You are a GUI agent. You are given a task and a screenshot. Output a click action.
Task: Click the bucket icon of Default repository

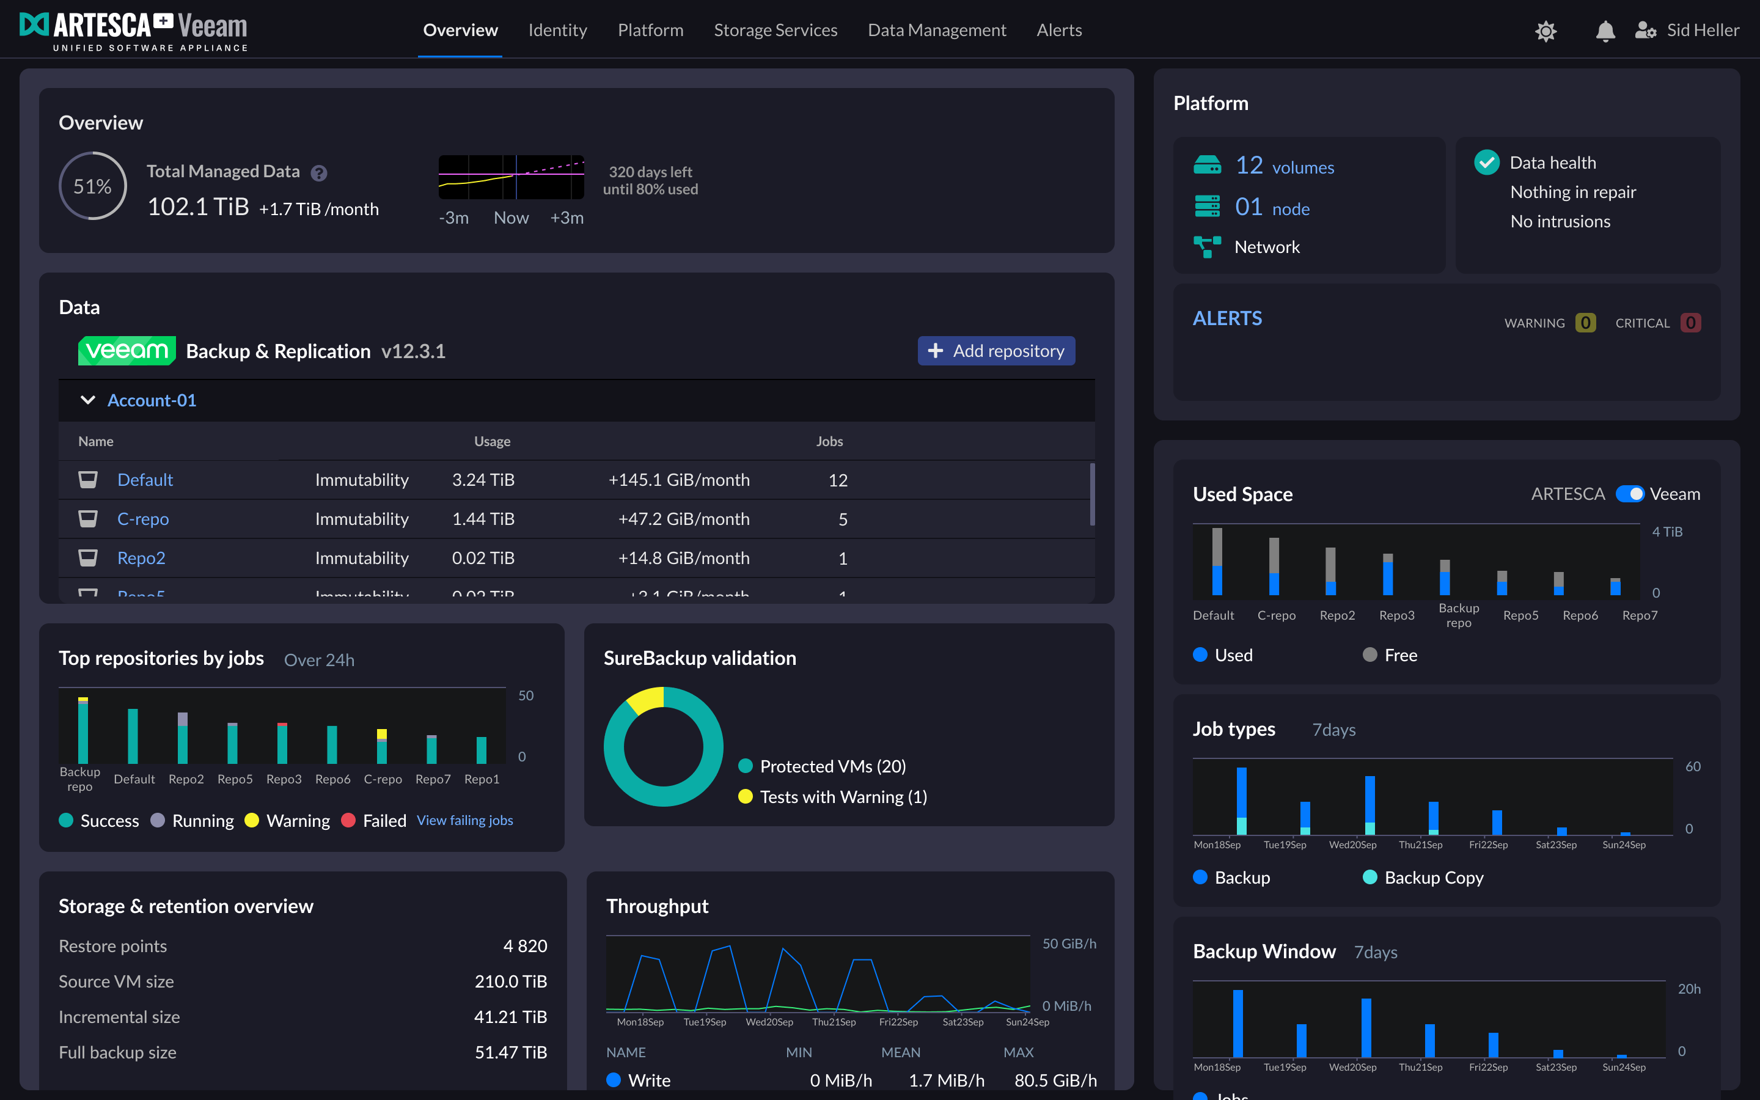click(88, 480)
